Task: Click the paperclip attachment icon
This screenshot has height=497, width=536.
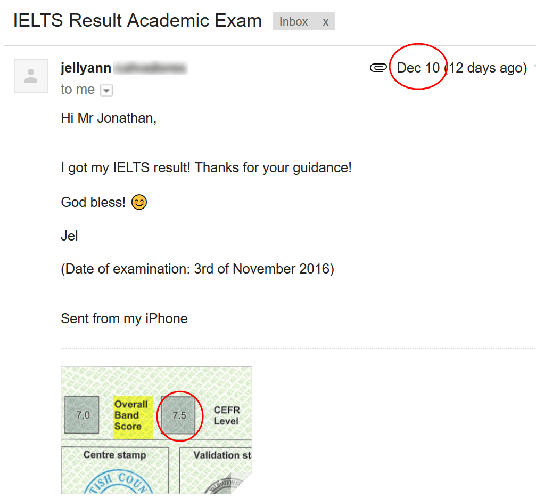Action: coord(378,68)
